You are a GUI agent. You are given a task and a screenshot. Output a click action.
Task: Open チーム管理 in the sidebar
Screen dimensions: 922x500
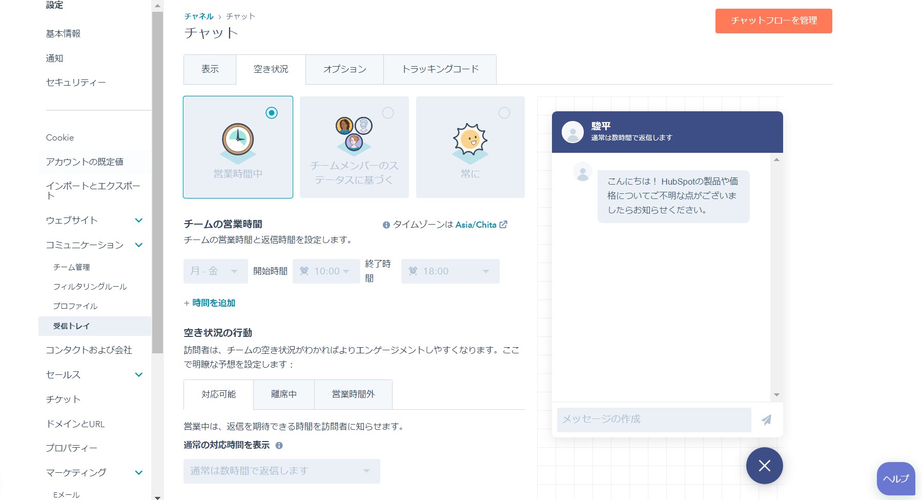click(72, 267)
